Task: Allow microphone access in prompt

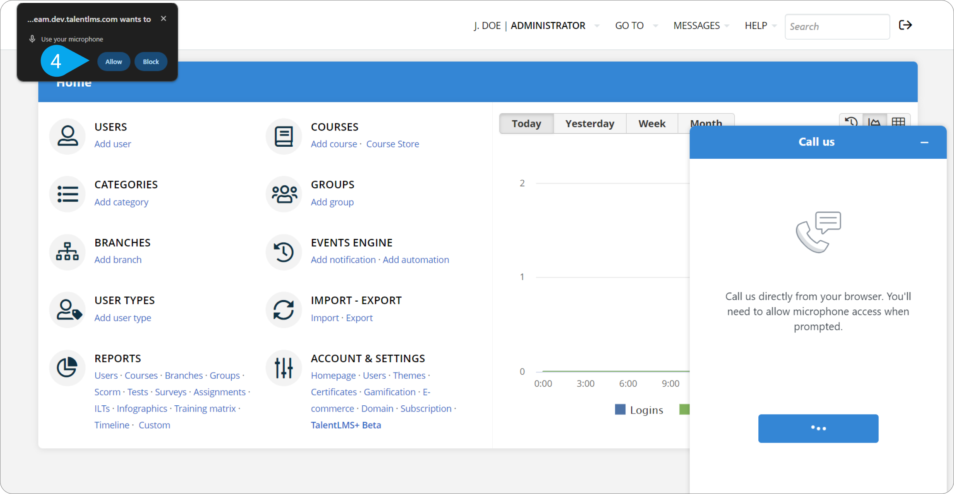Action: [x=114, y=62]
